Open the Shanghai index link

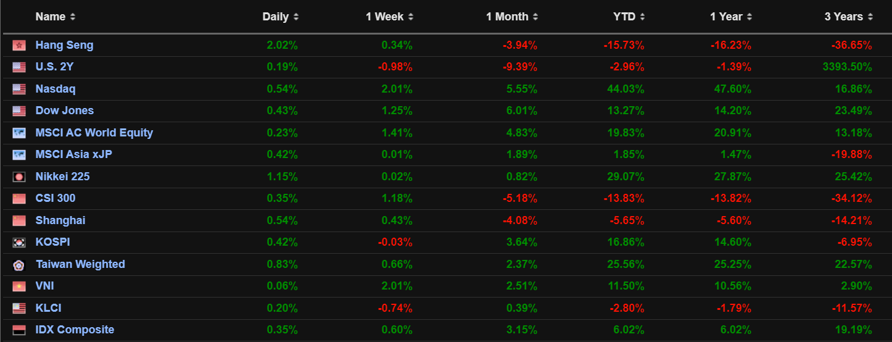coord(60,221)
